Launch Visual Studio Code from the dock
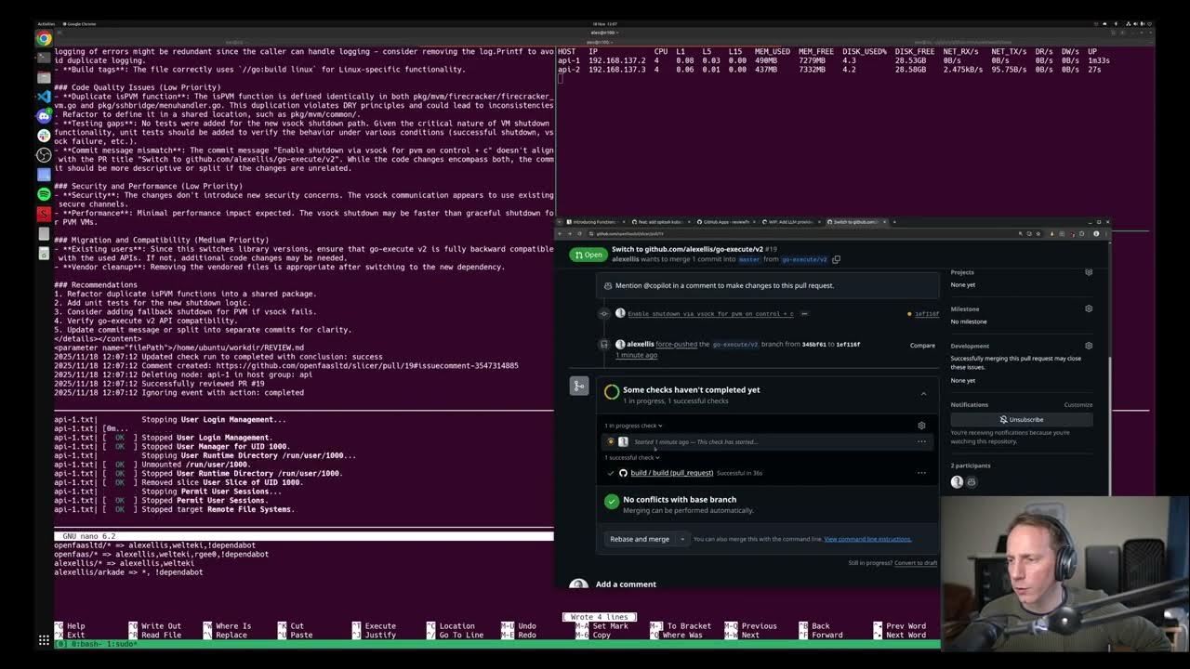 coord(44,96)
